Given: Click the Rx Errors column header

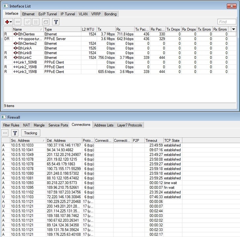Looking at the screenshot, I should tap(220, 29).
